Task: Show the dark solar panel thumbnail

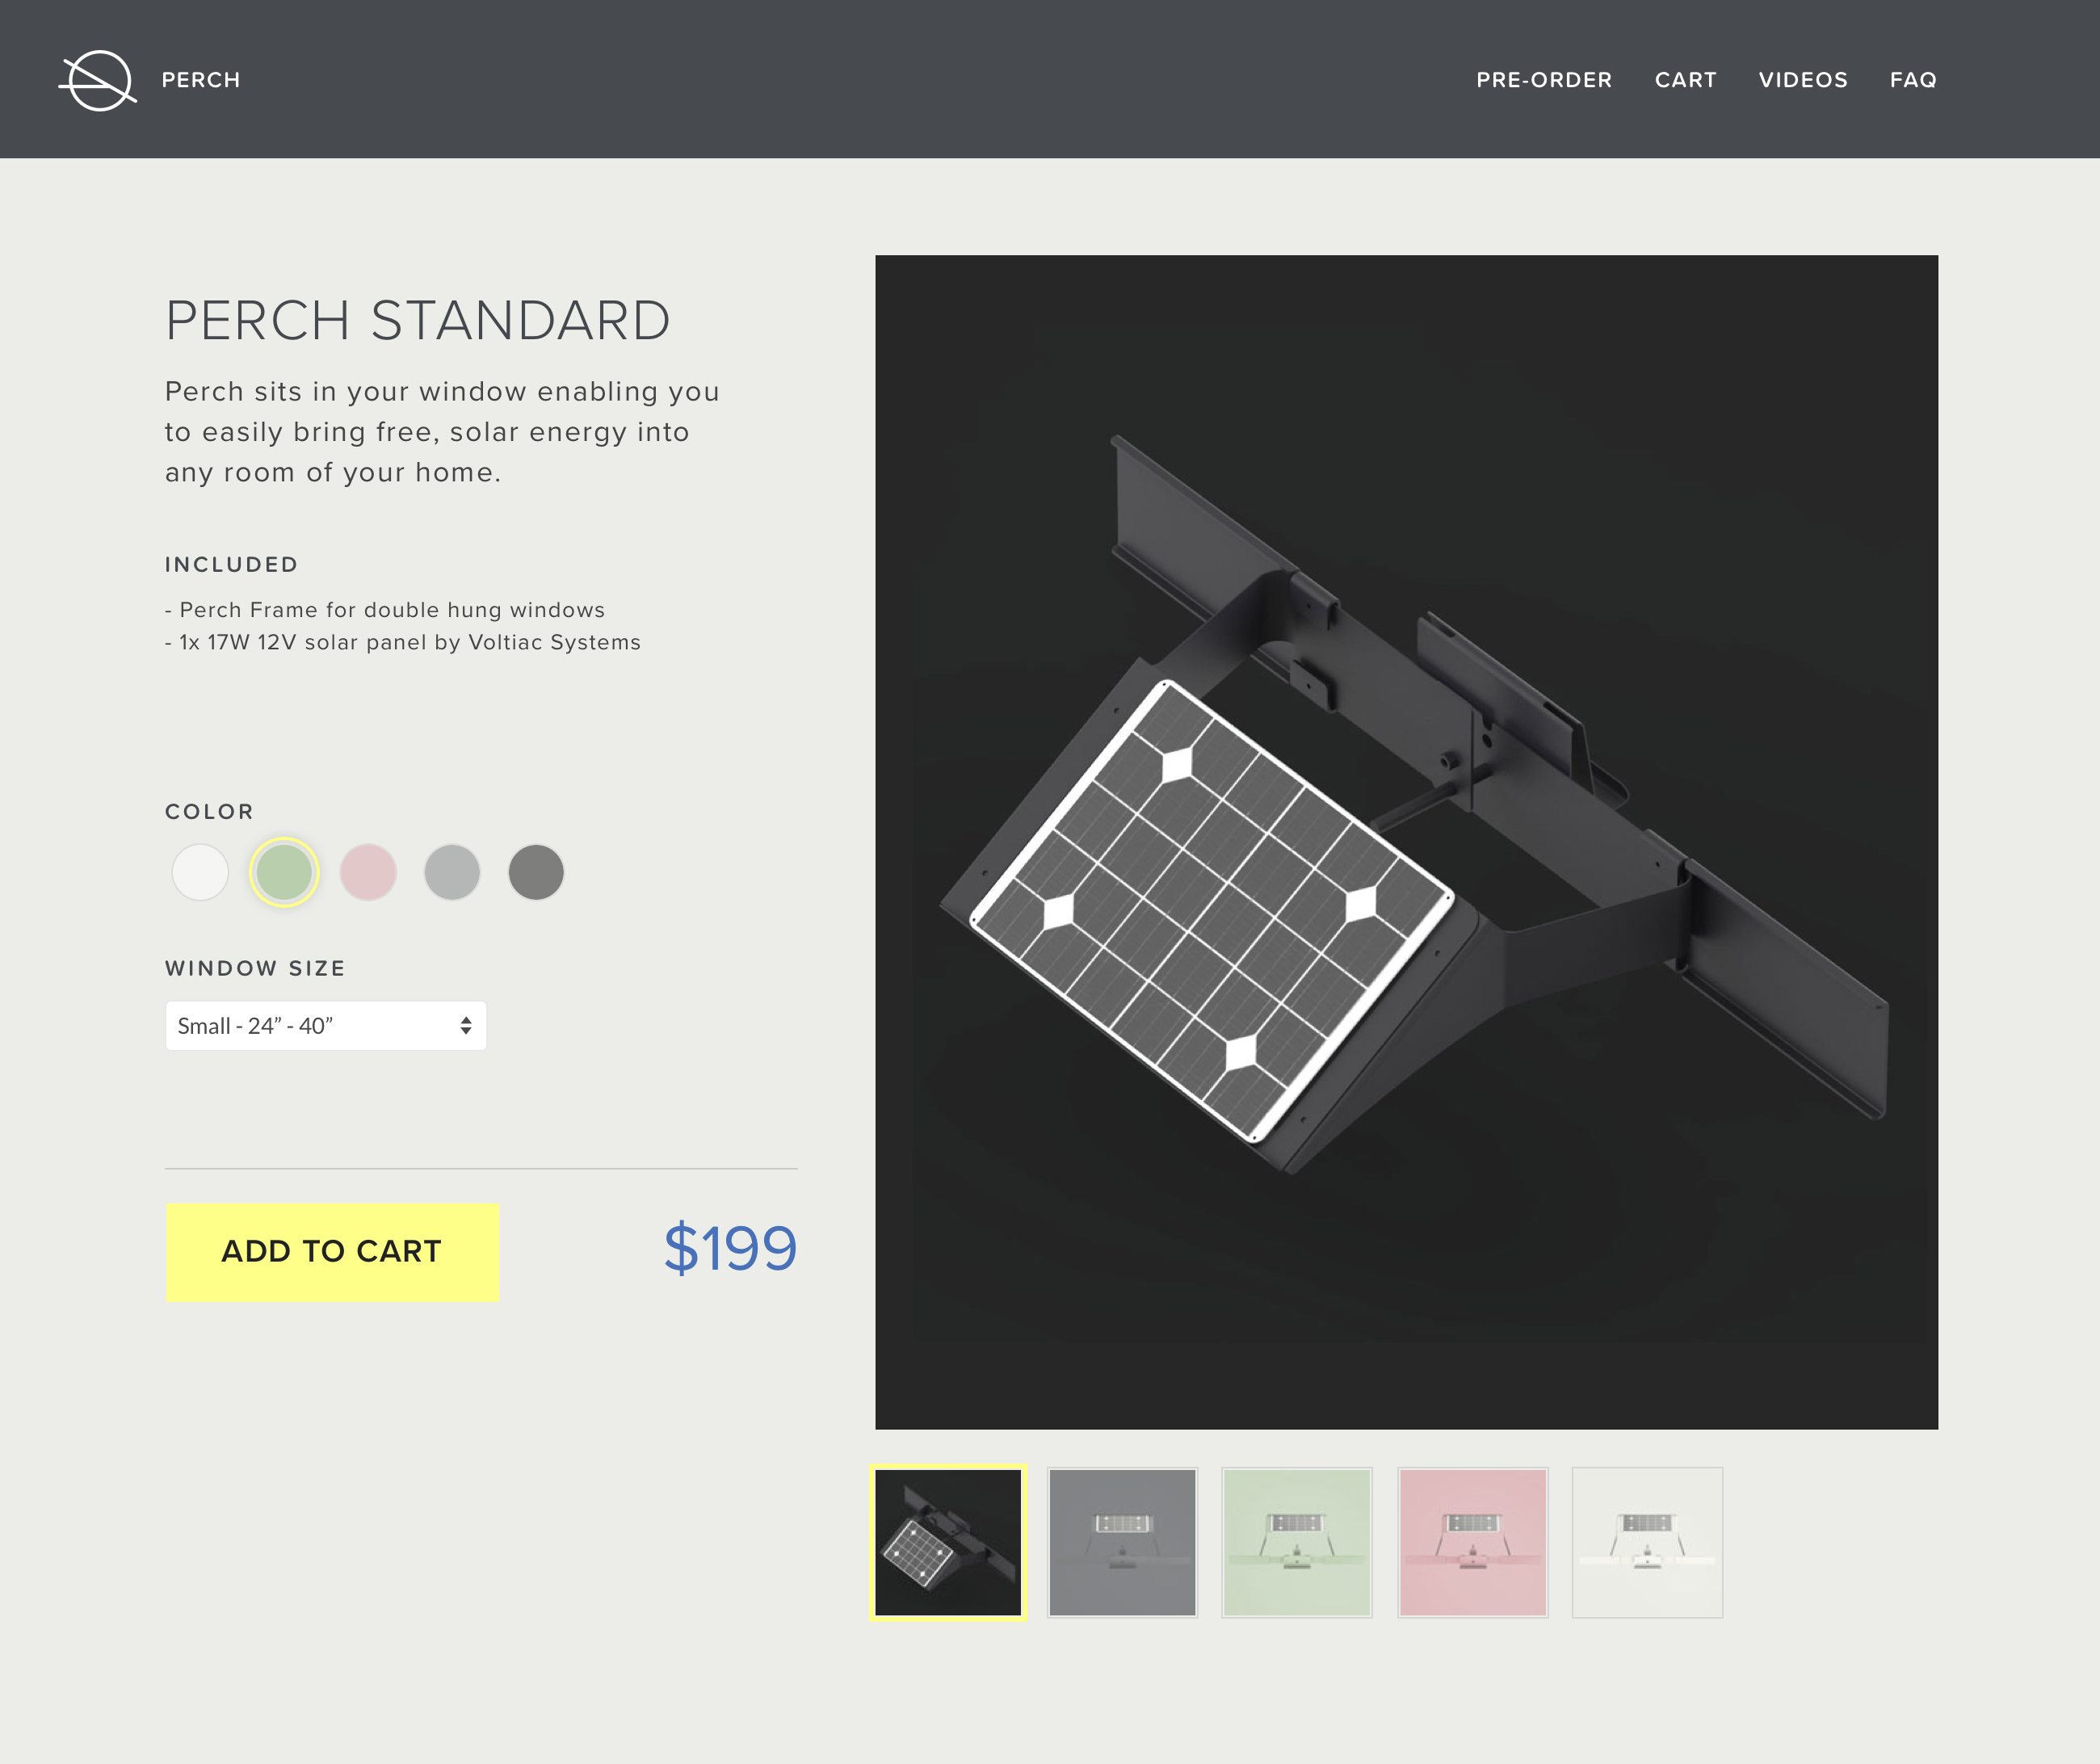Action: coord(948,1542)
